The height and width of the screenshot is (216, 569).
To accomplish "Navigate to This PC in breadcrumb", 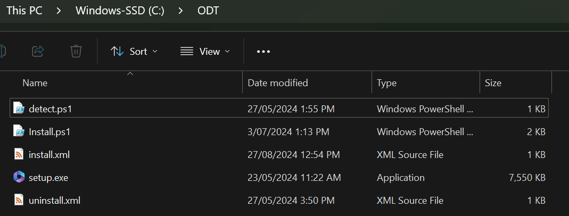I will [x=23, y=11].
